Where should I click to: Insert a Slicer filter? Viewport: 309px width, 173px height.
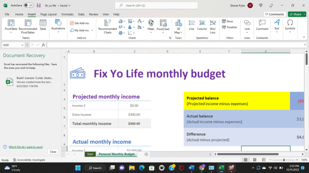[228, 21]
